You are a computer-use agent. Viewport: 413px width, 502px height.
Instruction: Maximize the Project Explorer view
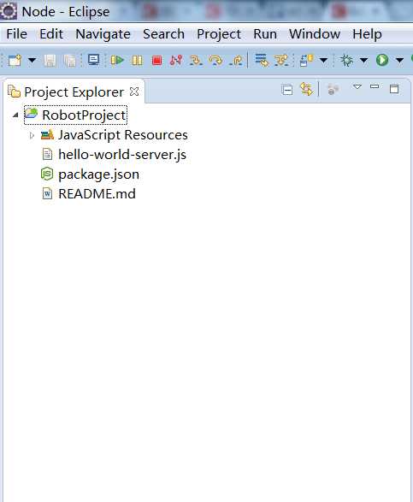394,89
